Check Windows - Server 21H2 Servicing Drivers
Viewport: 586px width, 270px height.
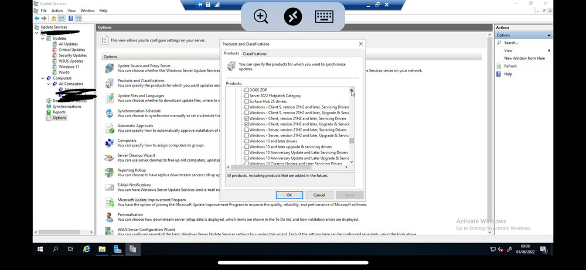point(246,130)
